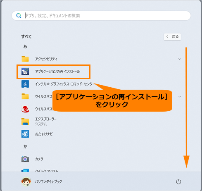Jump via the か section header
The image size is (202, 191).
[25, 146]
